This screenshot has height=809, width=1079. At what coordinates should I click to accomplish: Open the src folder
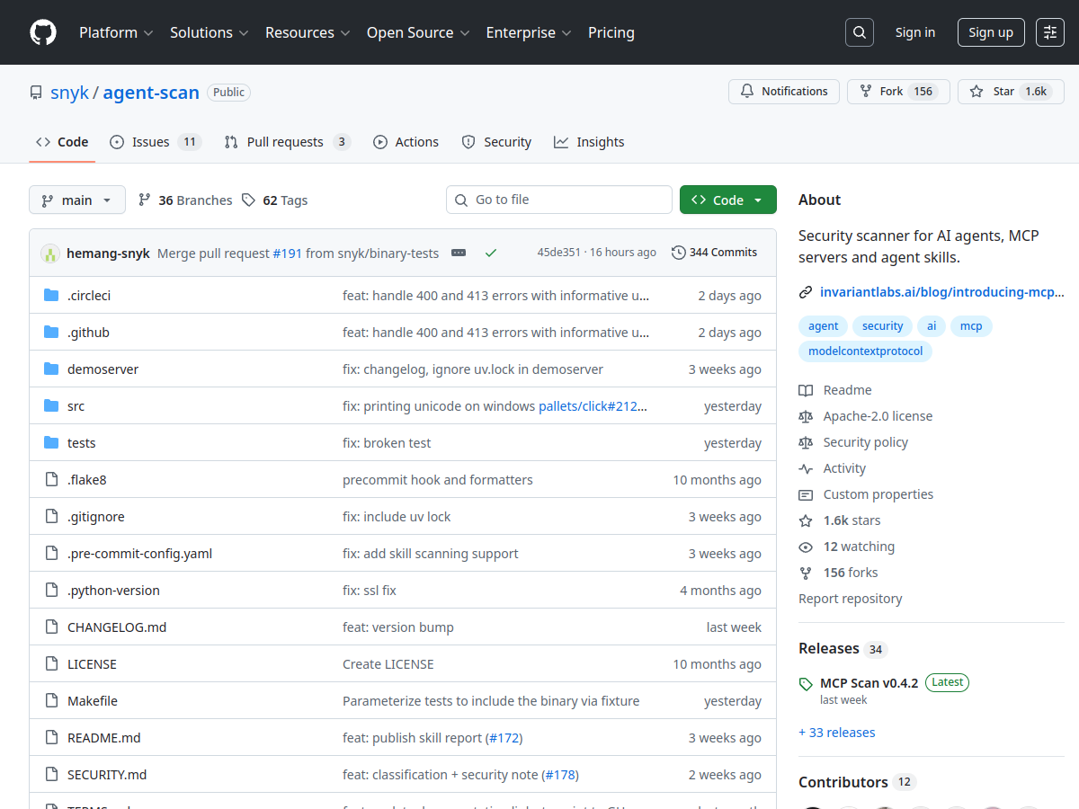coord(76,406)
